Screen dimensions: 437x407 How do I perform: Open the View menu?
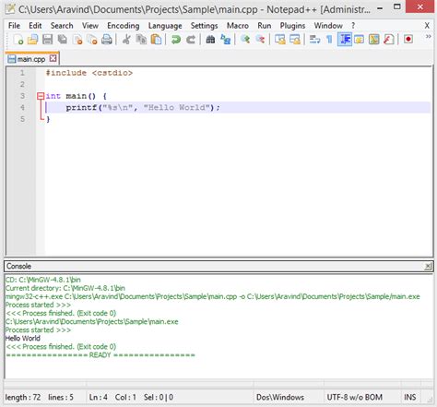click(90, 26)
